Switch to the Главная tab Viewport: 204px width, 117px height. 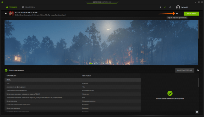(12, 7)
